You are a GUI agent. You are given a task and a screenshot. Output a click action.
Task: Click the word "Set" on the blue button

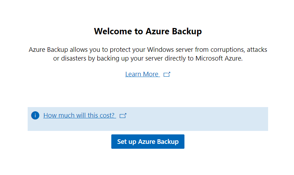pyautogui.click(x=122, y=142)
